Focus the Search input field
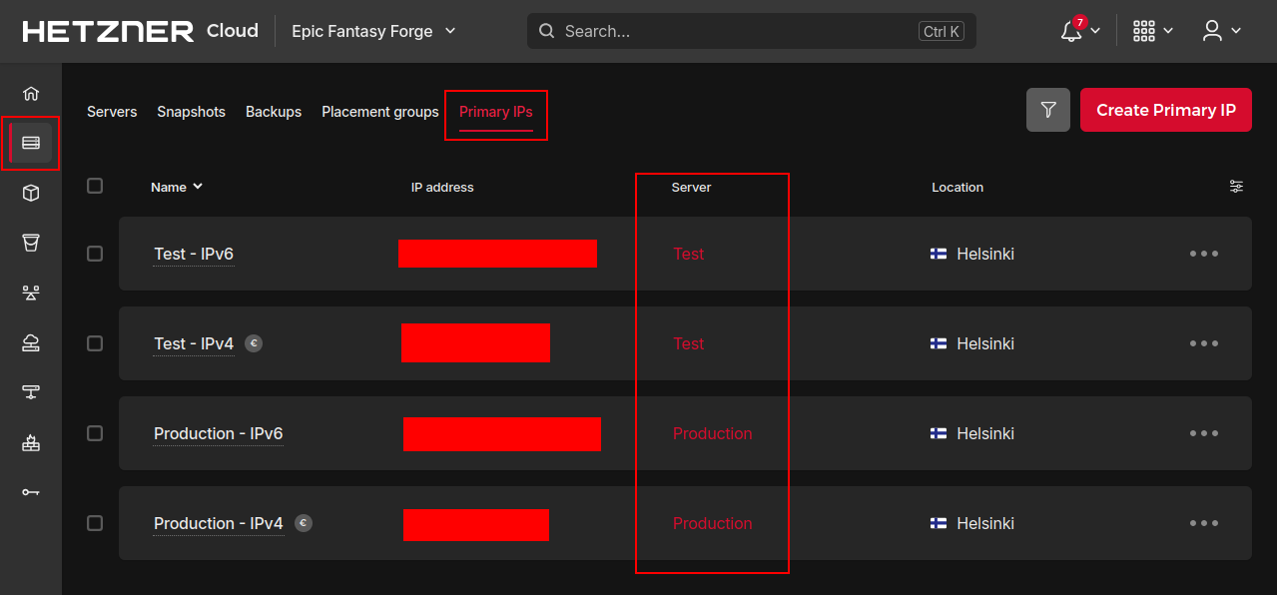The width and height of the screenshot is (1277, 595). (x=751, y=31)
